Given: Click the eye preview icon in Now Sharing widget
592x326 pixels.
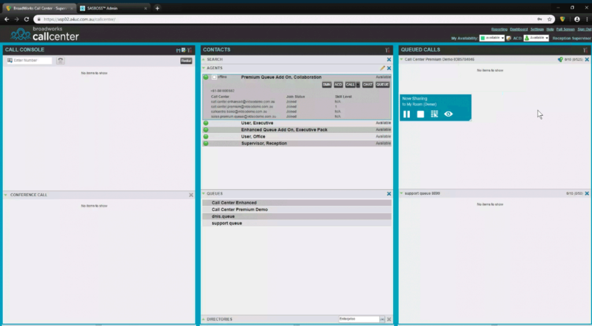Looking at the screenshot, I should pos(448,114).
